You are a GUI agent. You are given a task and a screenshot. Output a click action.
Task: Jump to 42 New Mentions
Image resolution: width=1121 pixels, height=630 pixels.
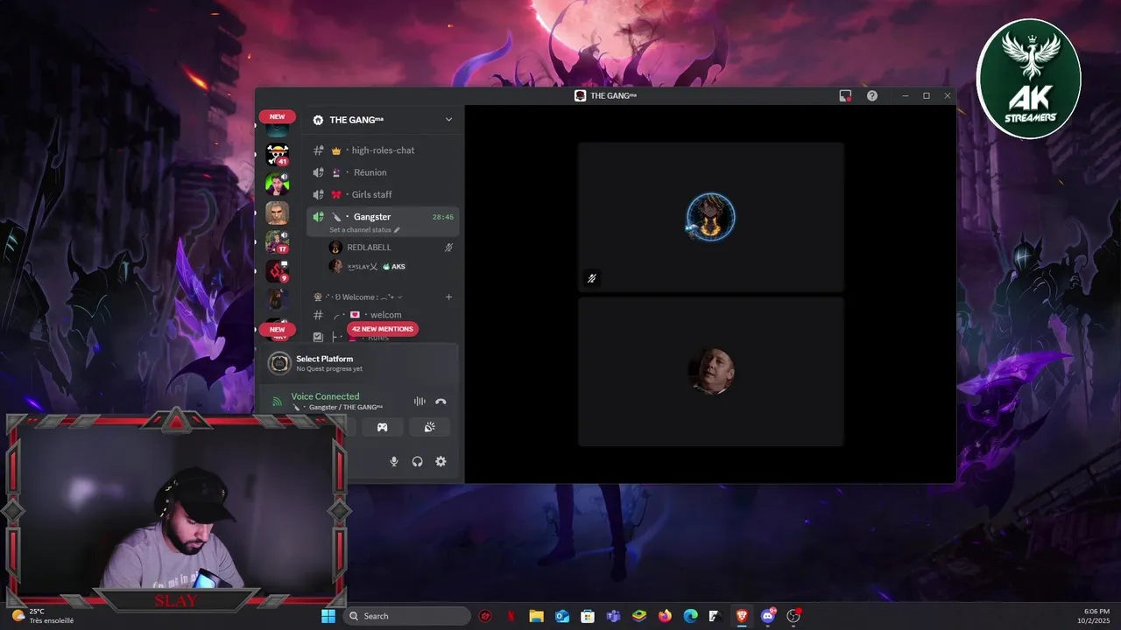383,329
